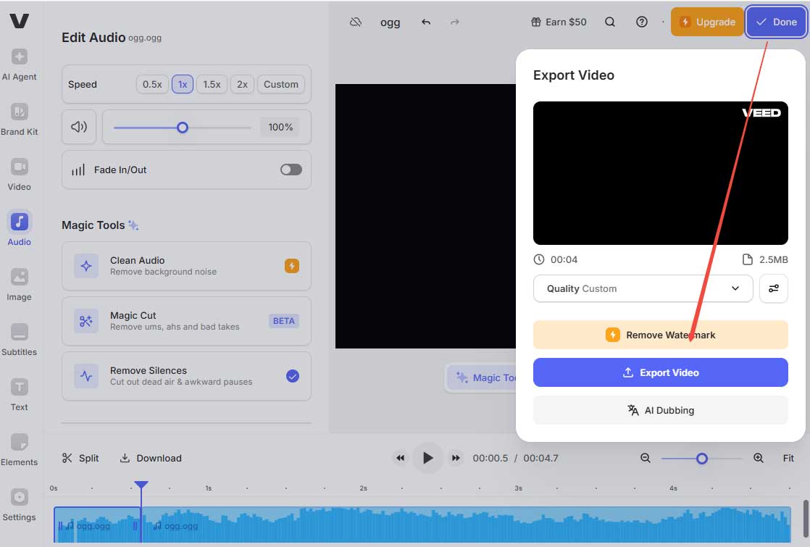
Task: Toggle the Fade In/Out switch
Action: [291, 170]
